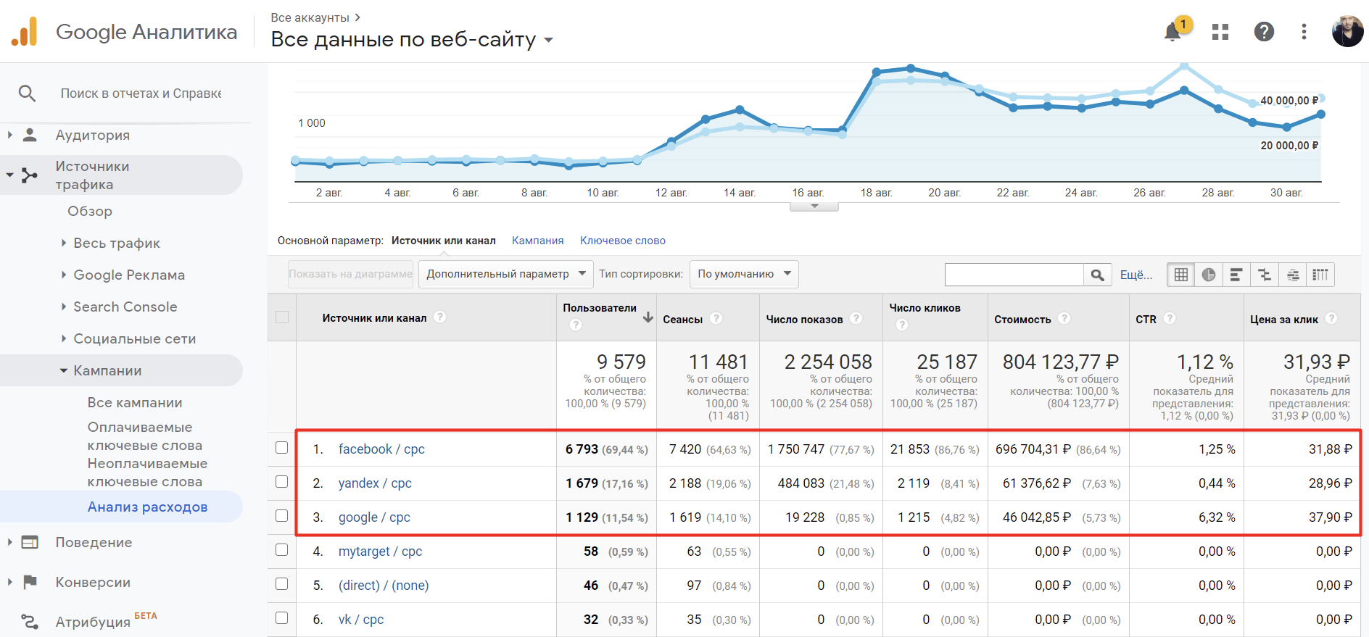The width and height of the screenshot is (1369, 637).
Task: Collapse the chart using the handle below
Action: [x=814, y=207]
